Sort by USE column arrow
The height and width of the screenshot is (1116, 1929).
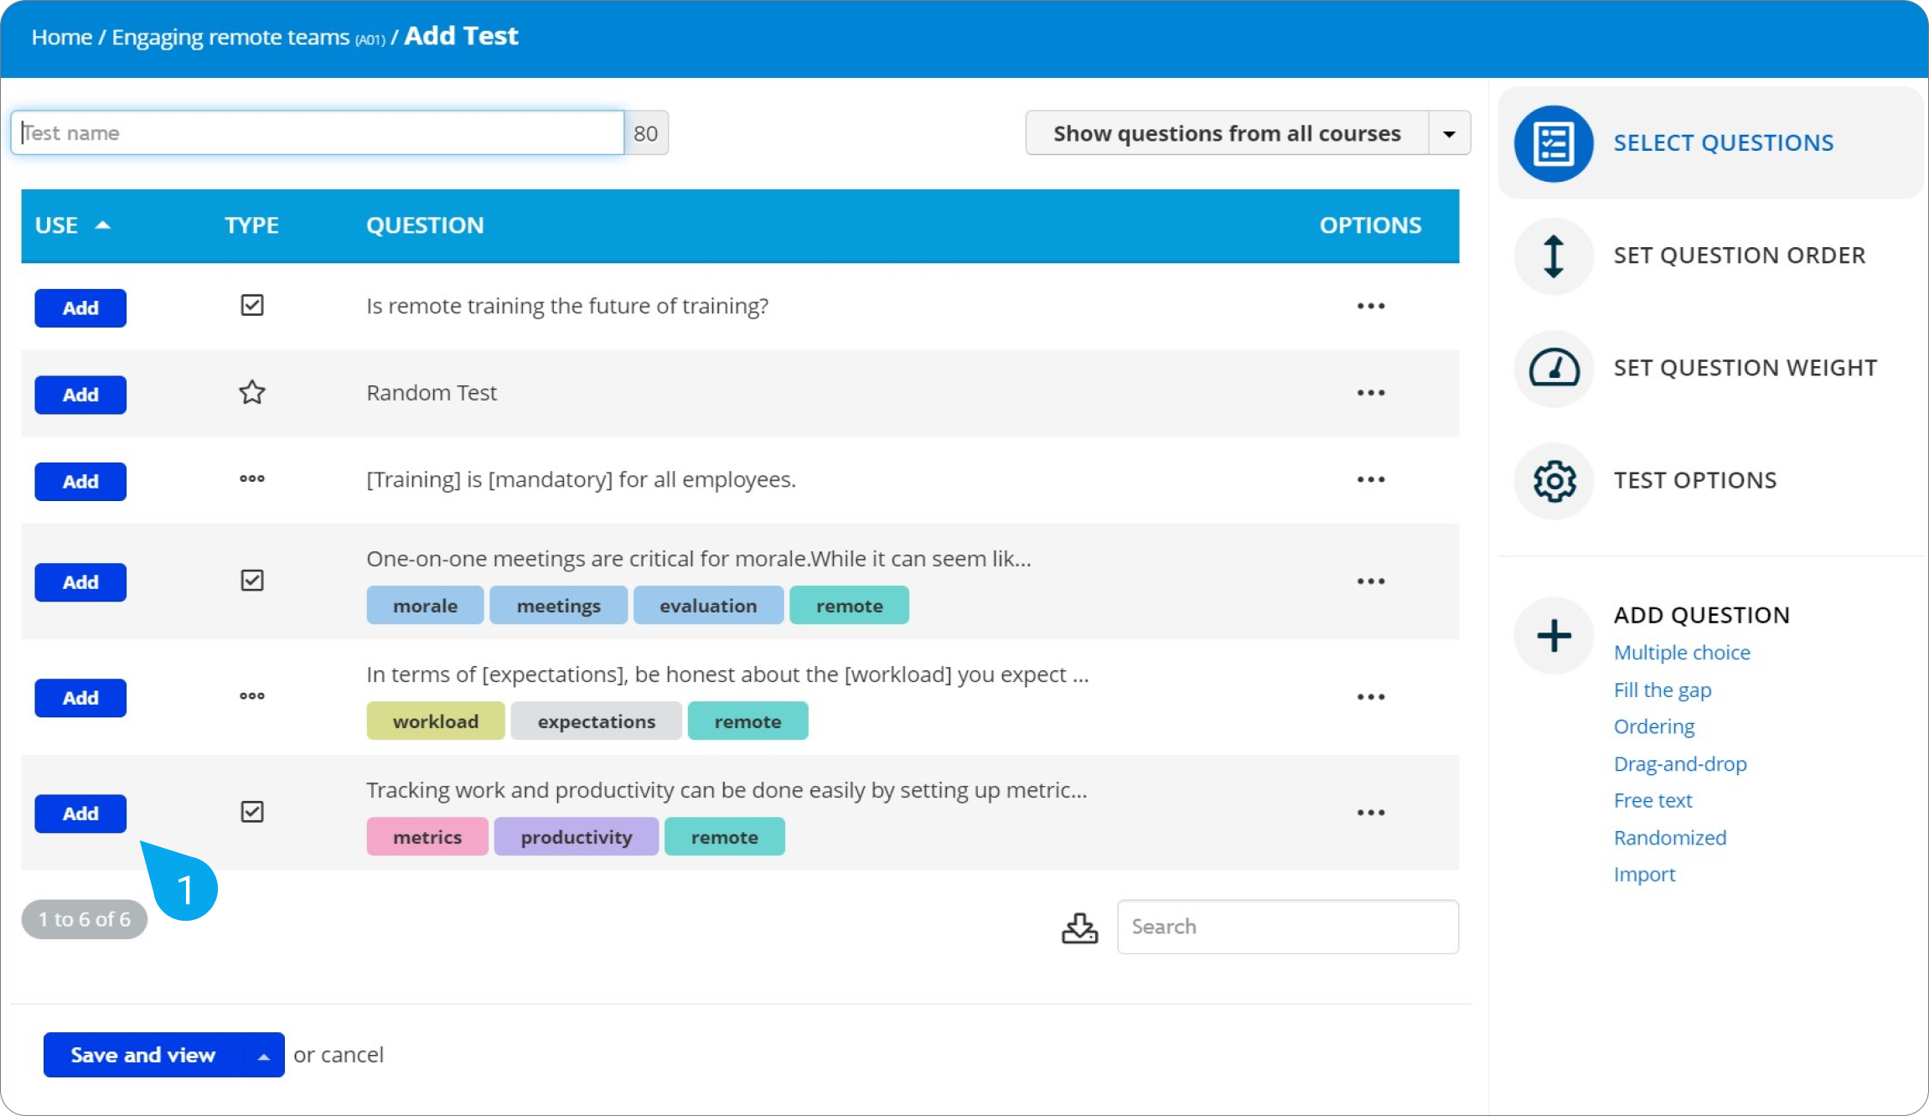coord(102,225)
